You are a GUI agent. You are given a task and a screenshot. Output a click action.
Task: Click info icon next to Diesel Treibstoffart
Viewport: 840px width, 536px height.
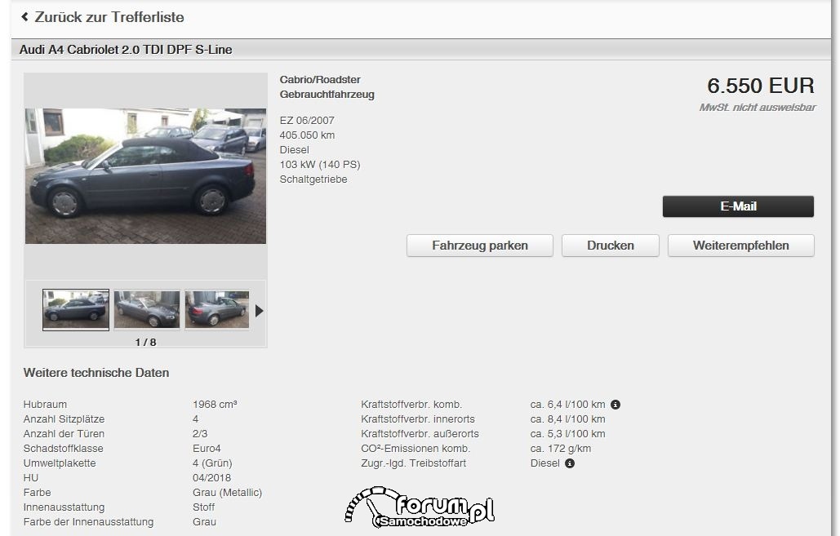coord(570,463)
